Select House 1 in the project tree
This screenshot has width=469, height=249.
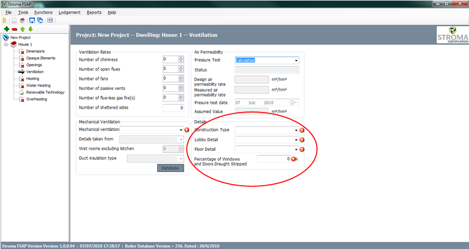tap(25, 44)
